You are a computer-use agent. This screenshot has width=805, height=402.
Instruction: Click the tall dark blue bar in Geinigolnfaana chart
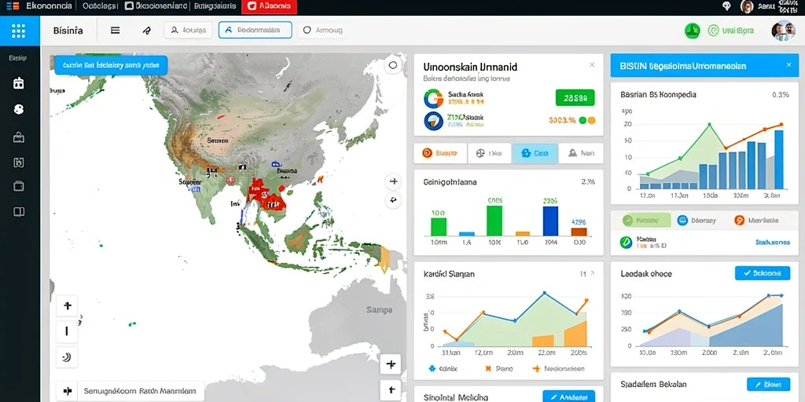coord(550,221)
